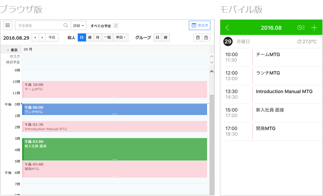Expand the 東京 timezone selector
The image size is (323, 196).
click(x=12, y=50)
